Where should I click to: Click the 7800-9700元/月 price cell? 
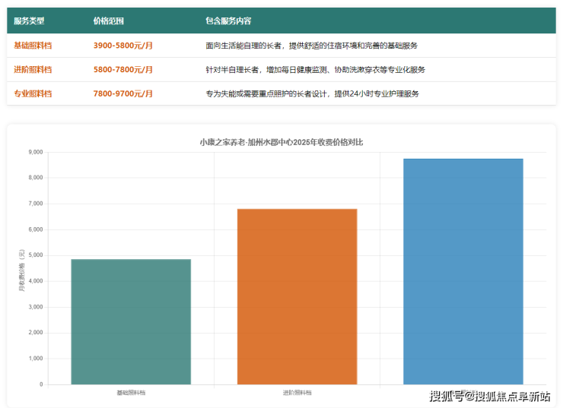tap(123, 94)
